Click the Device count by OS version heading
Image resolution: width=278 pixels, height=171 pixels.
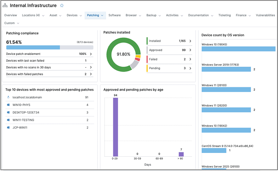point(223,35)
